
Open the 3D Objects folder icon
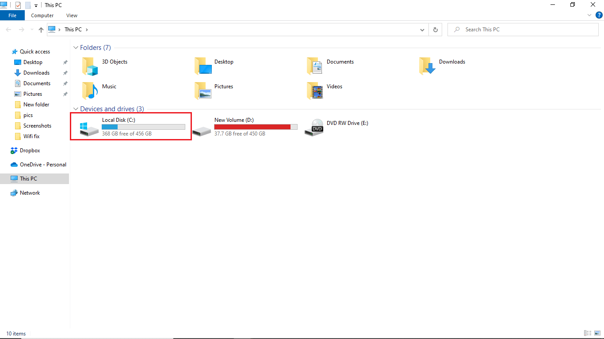coord(90,66)
